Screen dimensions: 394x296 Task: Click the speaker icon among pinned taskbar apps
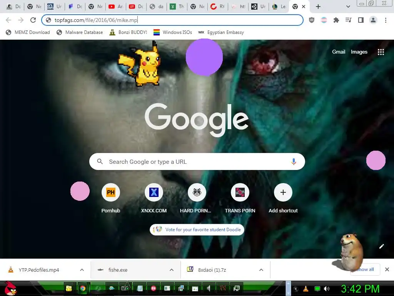[x=208, y=288]
